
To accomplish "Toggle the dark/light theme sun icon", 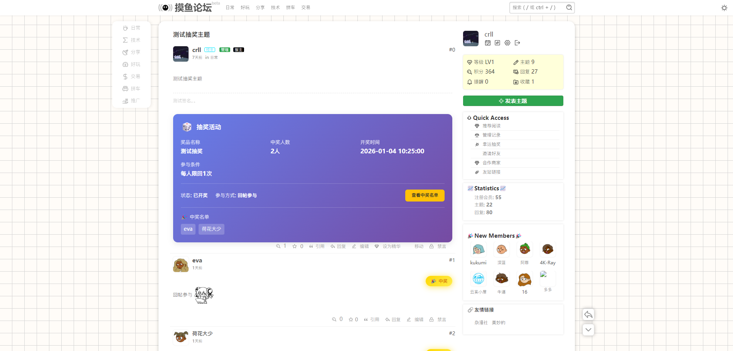I will (x=724, y=8).
